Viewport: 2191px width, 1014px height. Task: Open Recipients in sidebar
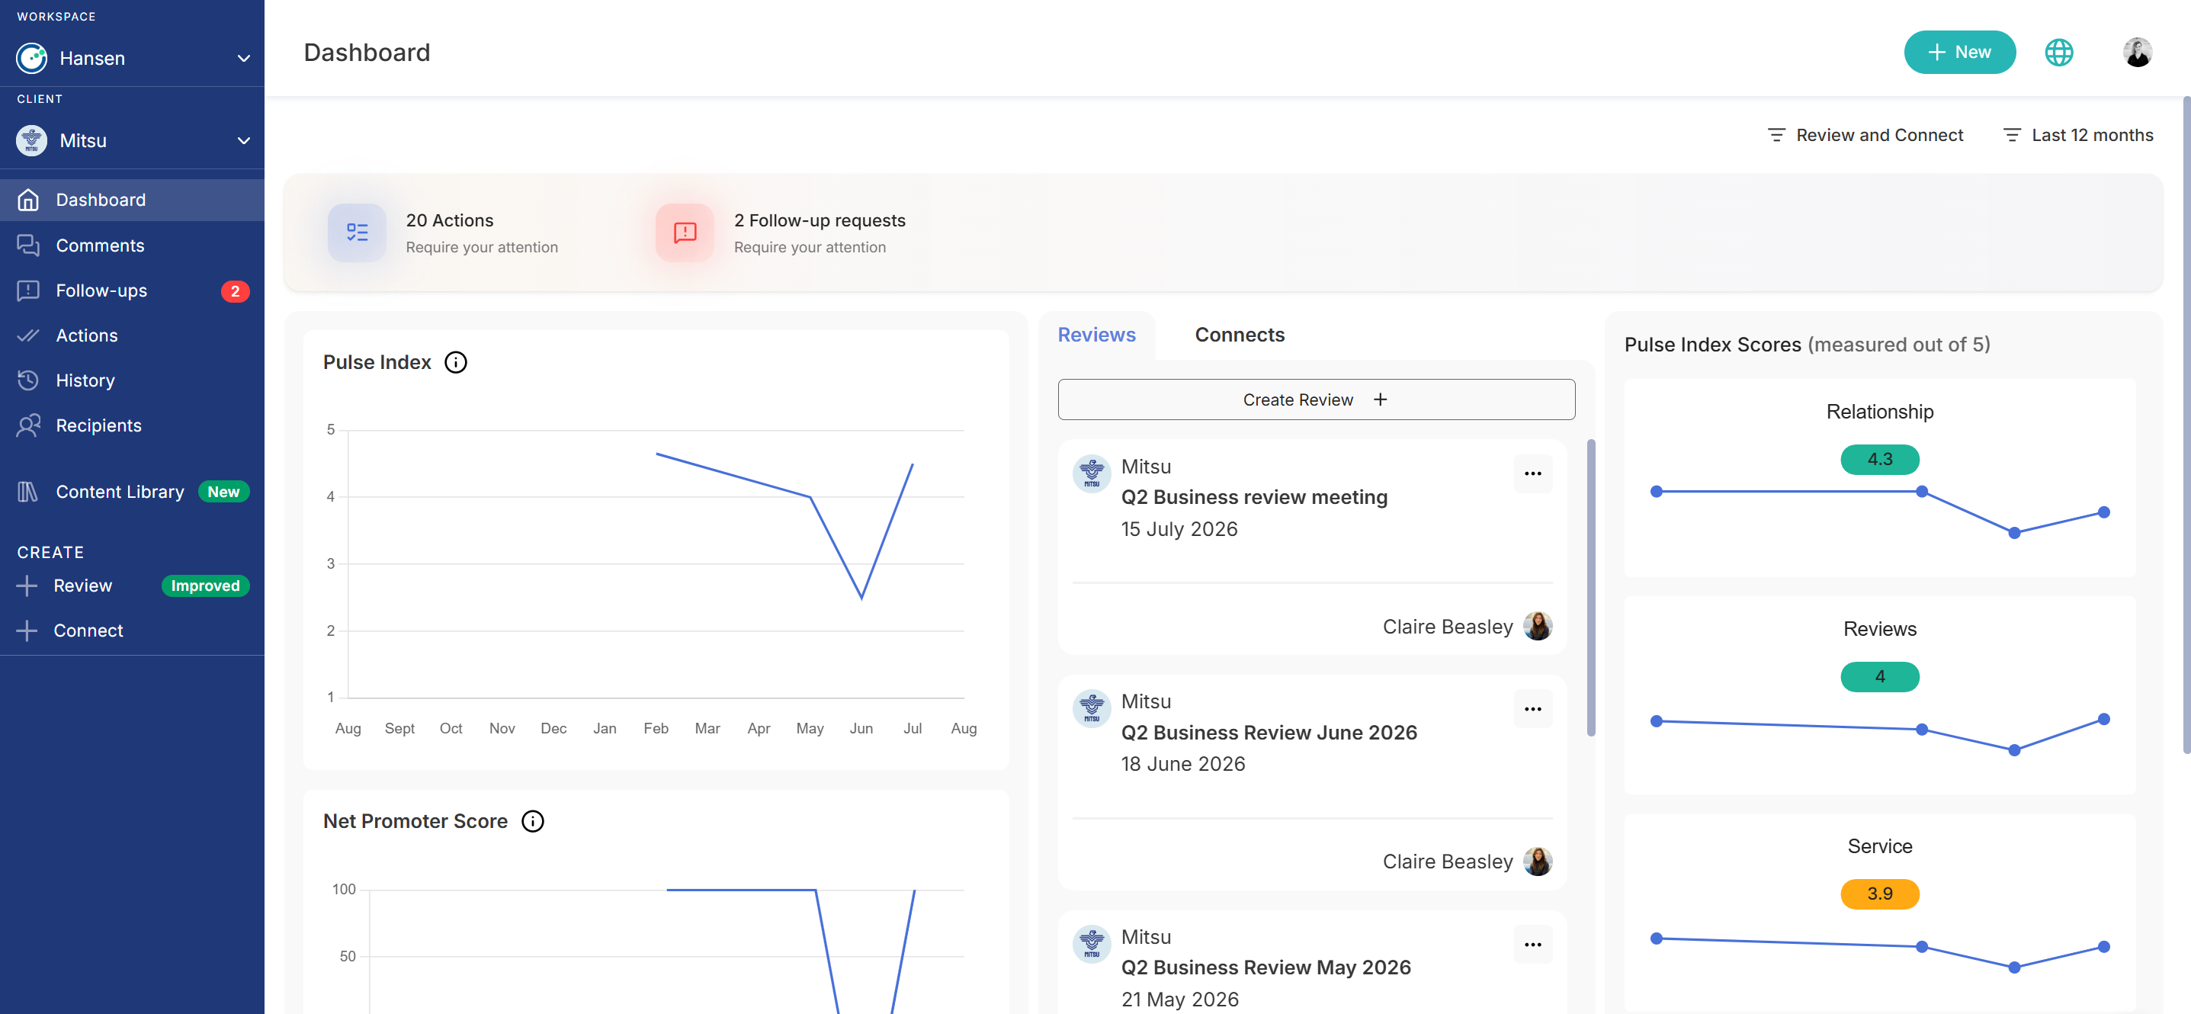tap(132, 425)
